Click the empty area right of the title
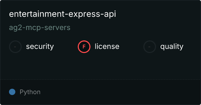Viewport: 201px width, 105px height. (159, 14)
